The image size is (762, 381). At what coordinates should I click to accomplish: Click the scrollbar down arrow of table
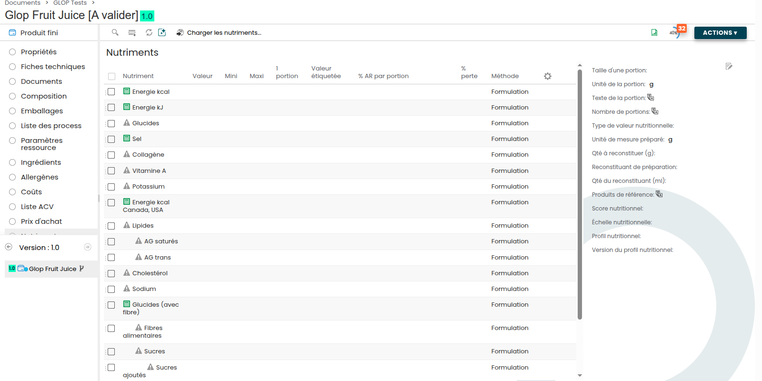(580, 375)
